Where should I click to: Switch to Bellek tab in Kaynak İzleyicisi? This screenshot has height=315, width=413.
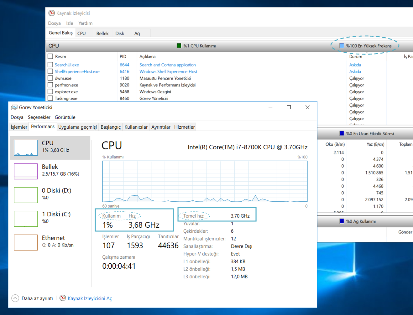pyautogui.click(x=102, y=33)
